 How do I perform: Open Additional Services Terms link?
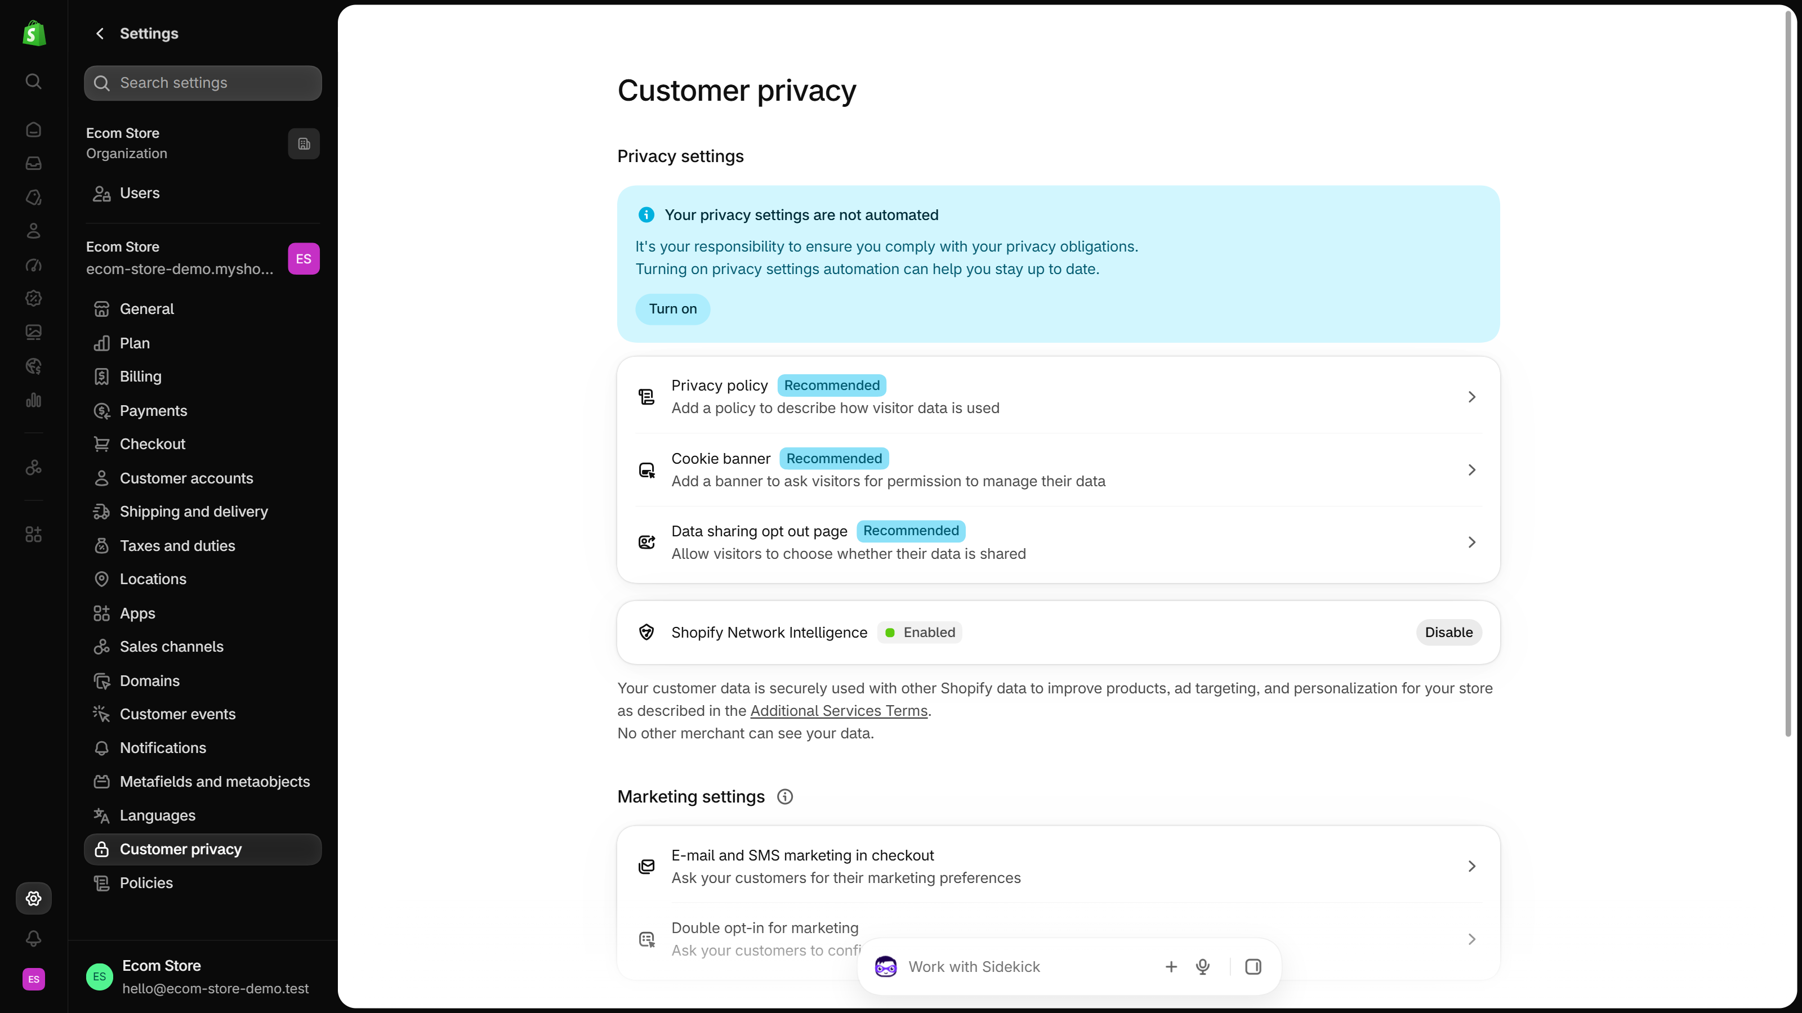coord(838,711)
